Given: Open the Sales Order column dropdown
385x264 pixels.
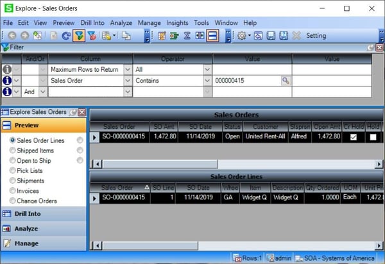Looking at the screenshot, I should (x=128, y=81).
